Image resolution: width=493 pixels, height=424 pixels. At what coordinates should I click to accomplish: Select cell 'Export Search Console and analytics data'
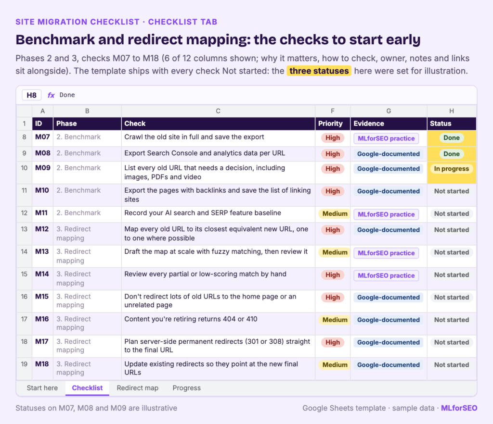point(218,154)
